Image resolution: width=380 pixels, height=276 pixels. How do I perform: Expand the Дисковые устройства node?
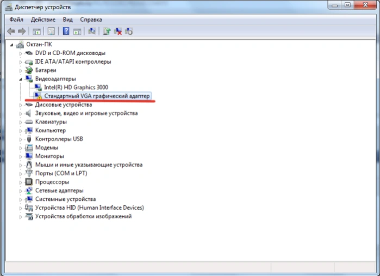point(21,105)
